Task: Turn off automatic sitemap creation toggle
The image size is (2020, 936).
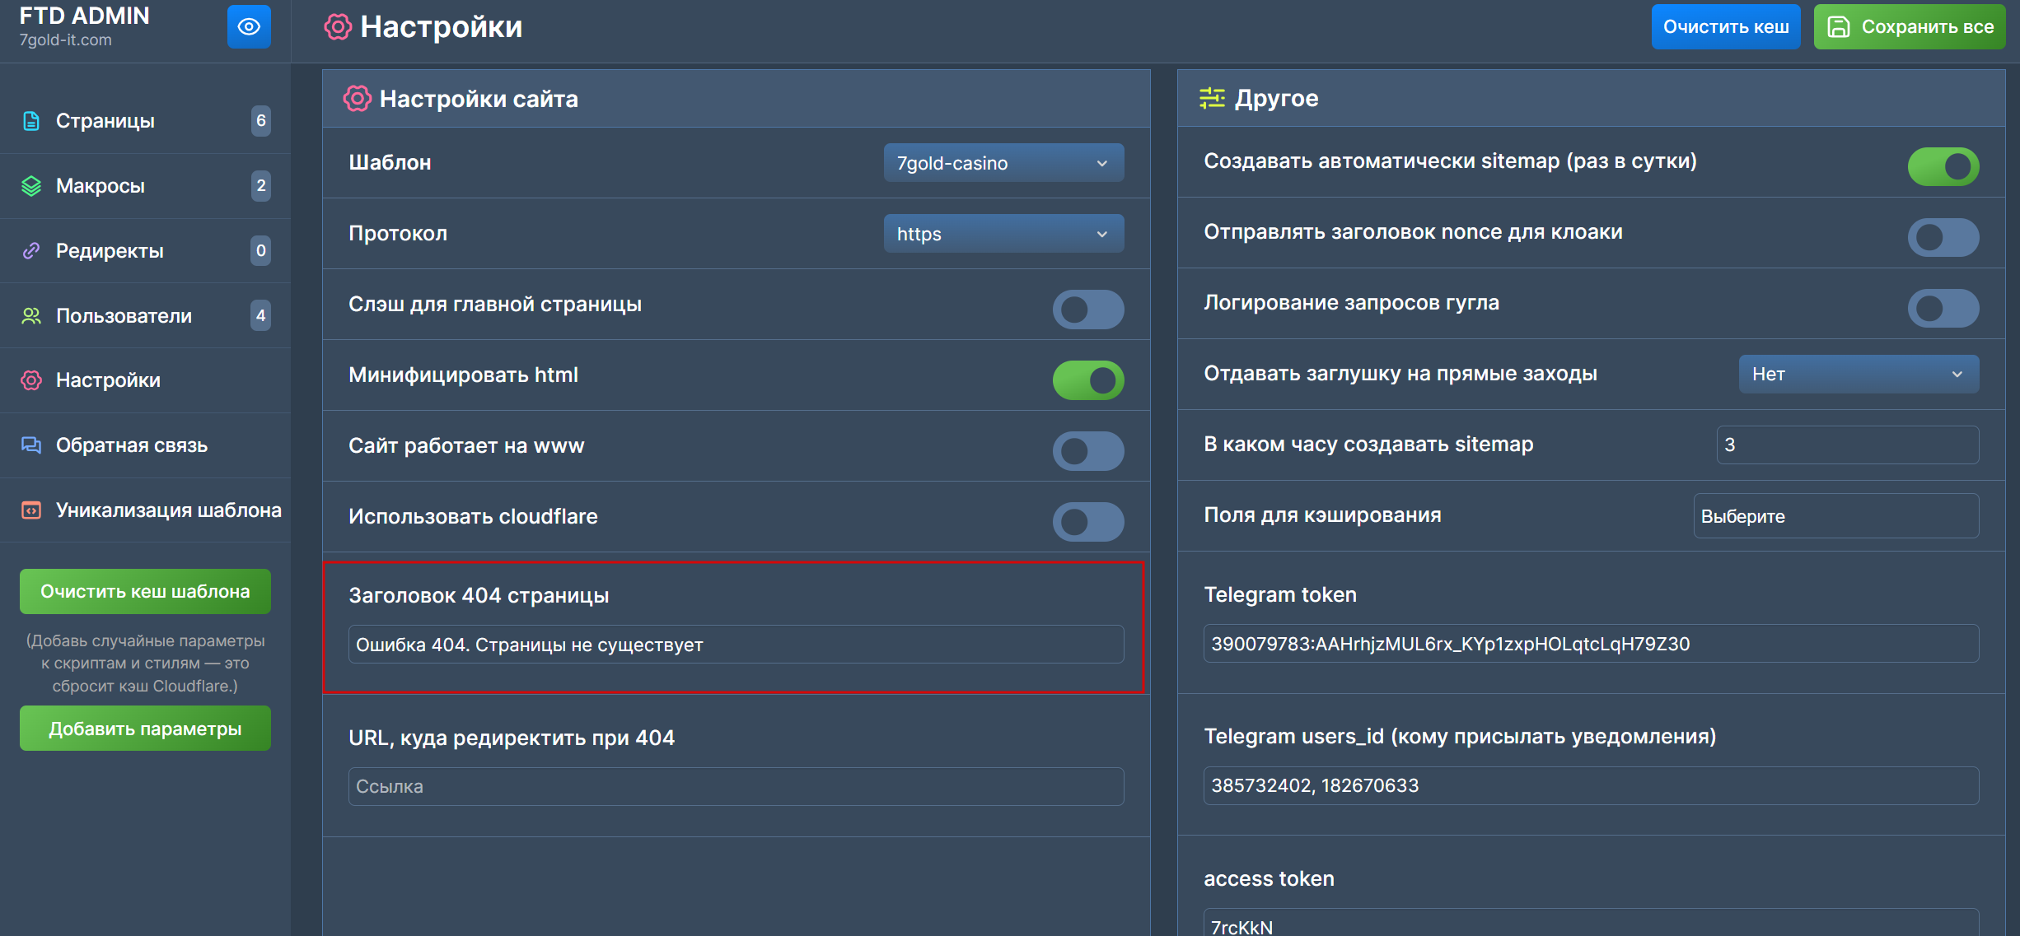Action: coord(1943,167)
